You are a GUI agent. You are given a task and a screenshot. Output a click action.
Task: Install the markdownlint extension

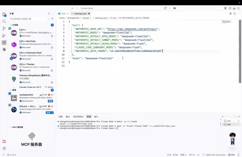coord(51,101)
